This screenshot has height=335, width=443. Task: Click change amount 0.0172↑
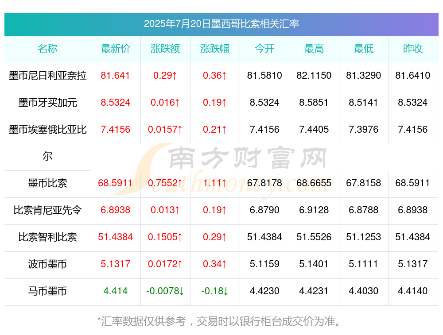(x=165, y=264)
